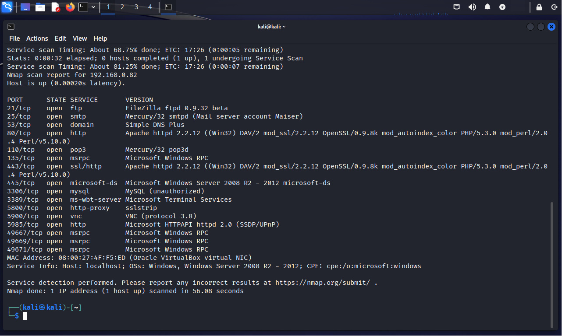Launch the text editor panel icon
Image resolution: width=562 pixels, height=336 pixels.
point(55,7)
